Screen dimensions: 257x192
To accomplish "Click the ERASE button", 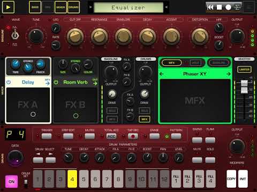I will (x=155, y=136).
